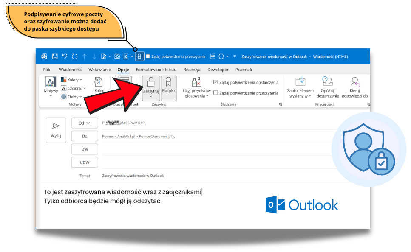The width and height of the screenshot is (411, 252).
Task: Enable Żądaj potwierdzenia przeczytania in Śledzenie group
Action: (x=215, y=93)
